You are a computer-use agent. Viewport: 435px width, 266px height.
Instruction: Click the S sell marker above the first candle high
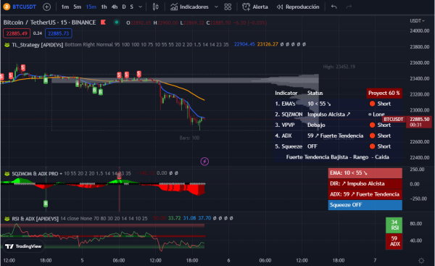pyautogui.click(x=23, y=67)
